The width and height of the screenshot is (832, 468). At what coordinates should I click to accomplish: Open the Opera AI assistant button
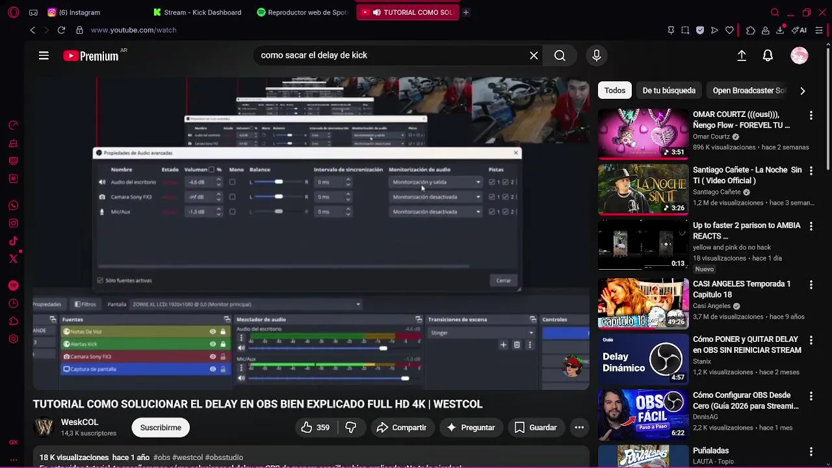point(799,30)
